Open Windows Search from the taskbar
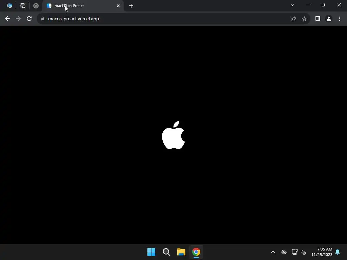Image resolution: width=347 pixels, height=260 pixels. pos(166,252)
